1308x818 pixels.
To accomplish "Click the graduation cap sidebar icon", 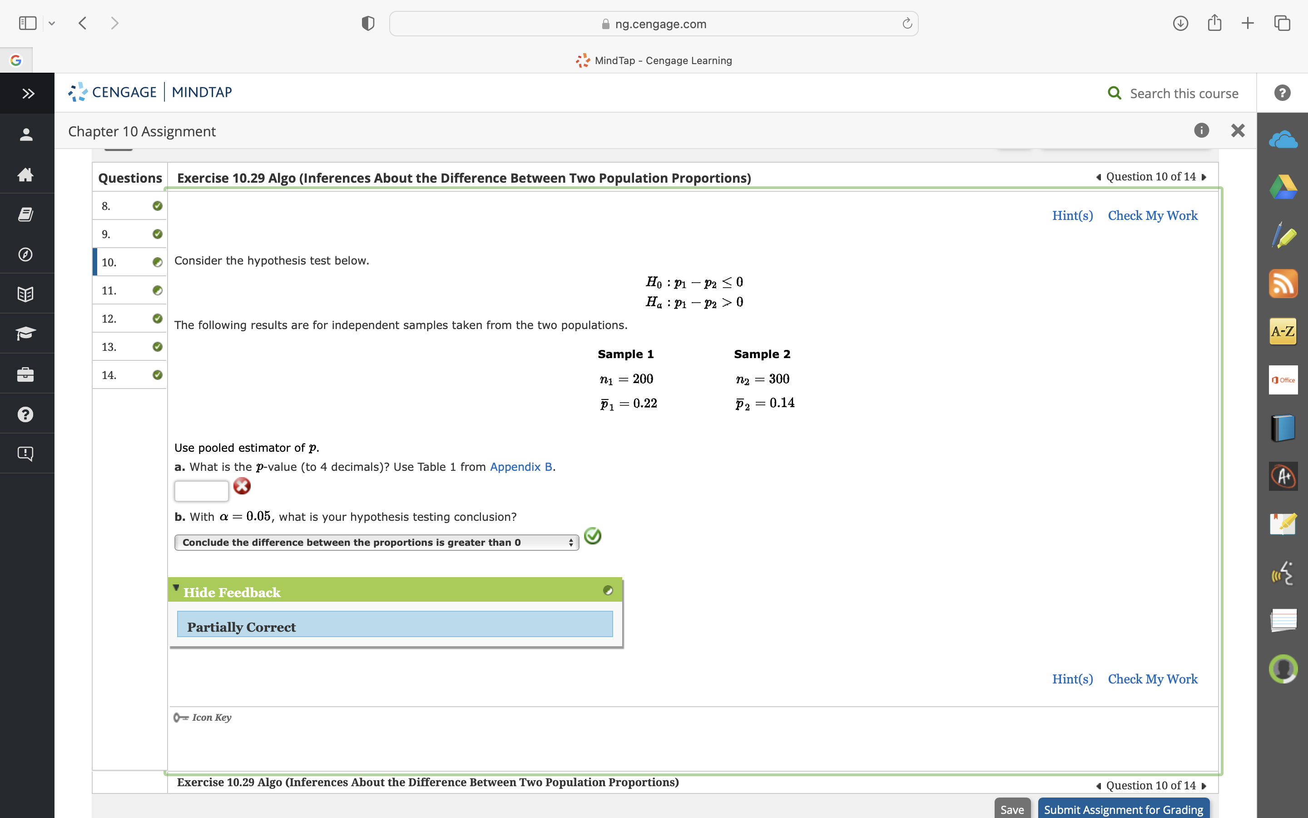I will click(x=25, y=333).
